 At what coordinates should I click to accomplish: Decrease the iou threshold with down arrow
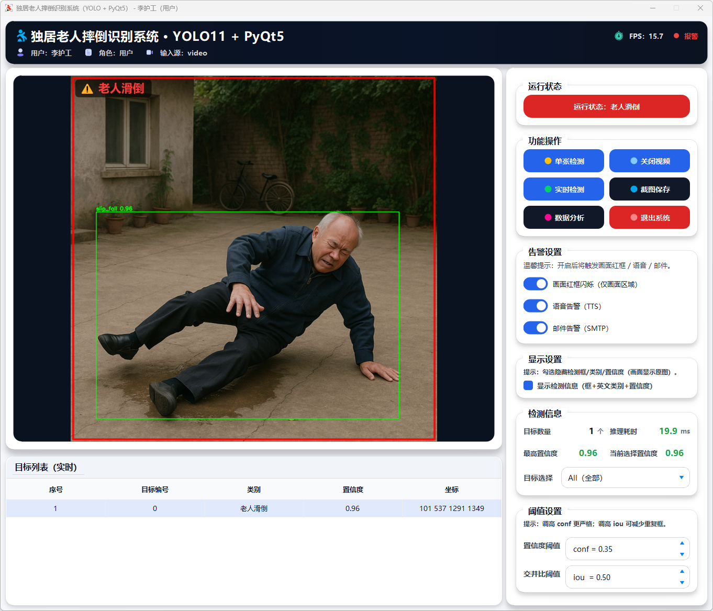tap(682, 582)
